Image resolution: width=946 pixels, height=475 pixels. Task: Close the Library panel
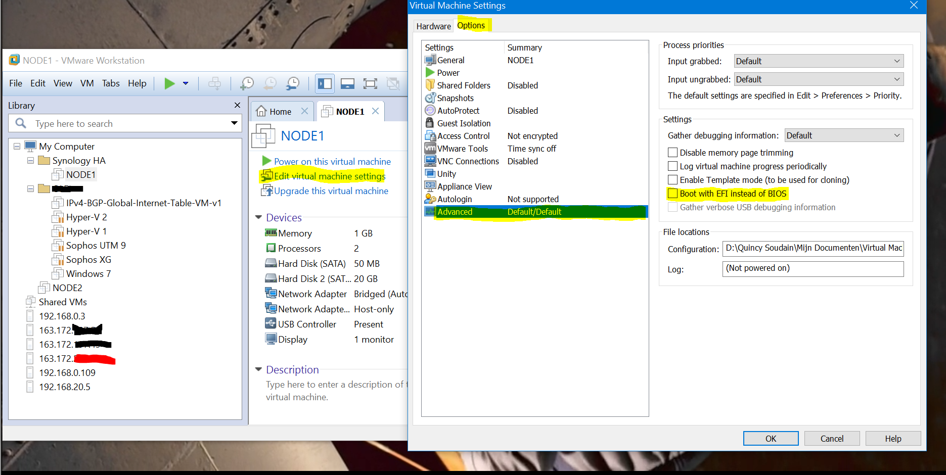coord(237,105)
